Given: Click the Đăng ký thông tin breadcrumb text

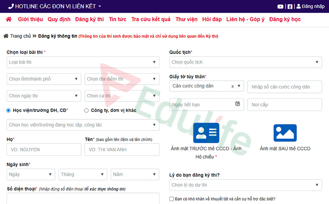Looking at the screenshot, I should [x=58, y=36].
